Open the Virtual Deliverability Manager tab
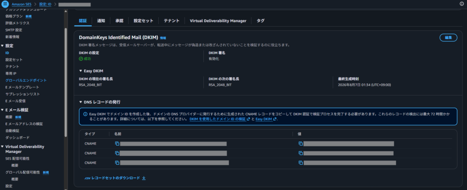467x190 pixels. 218,21
